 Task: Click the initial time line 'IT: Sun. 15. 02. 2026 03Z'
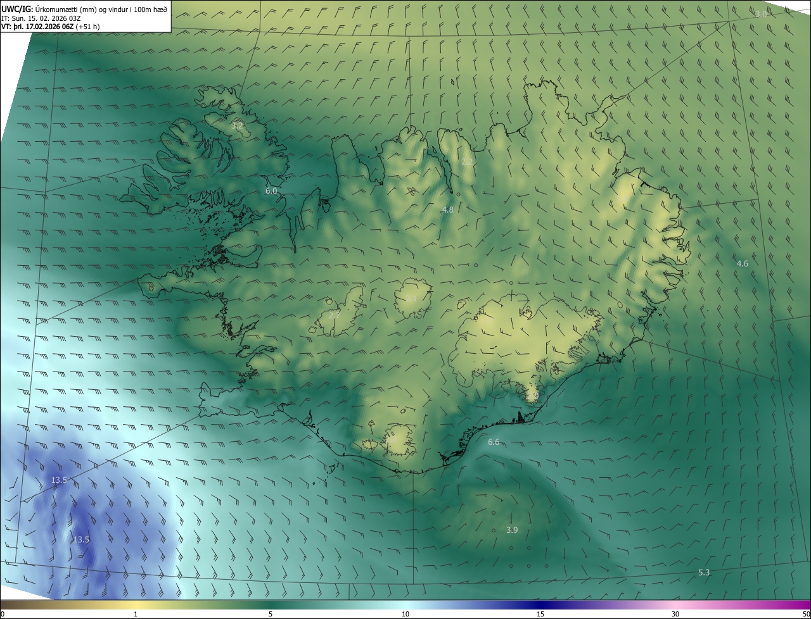tap(40, 18)
